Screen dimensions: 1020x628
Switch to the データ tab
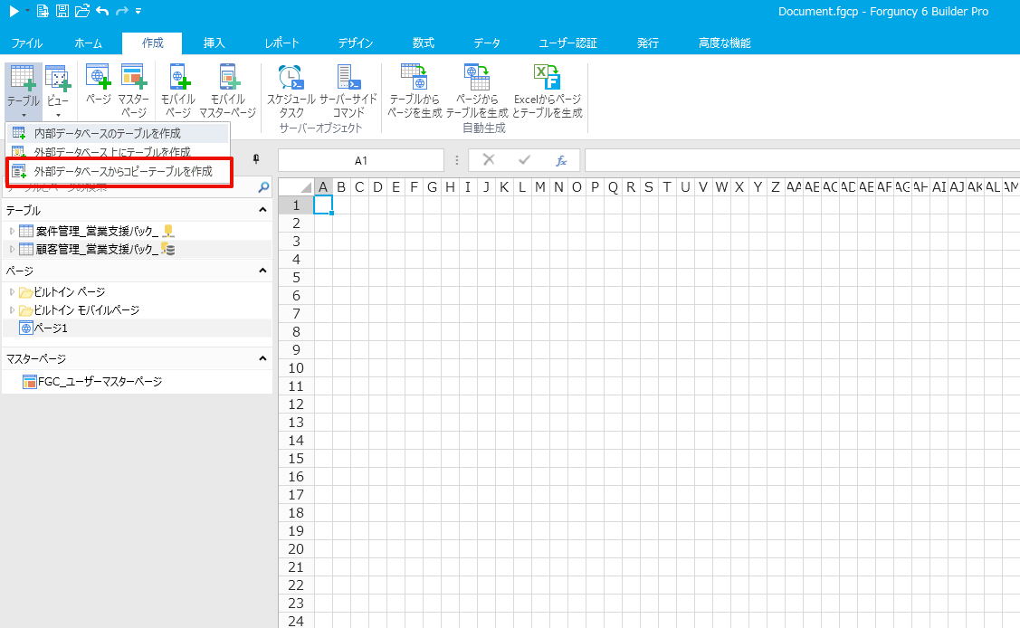point(487,43)
